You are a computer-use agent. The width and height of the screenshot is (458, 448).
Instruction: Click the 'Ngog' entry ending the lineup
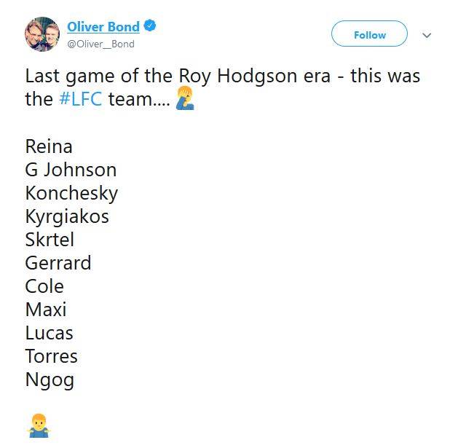50,380
